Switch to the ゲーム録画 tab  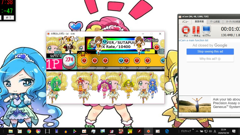(215, 22)
